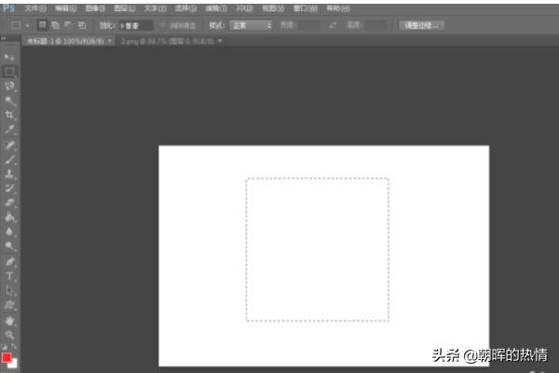Image resolution: width=559 pixels, height=373 pixels.
Task: Select the Clone Stamp tool
Action: (9, 173)
